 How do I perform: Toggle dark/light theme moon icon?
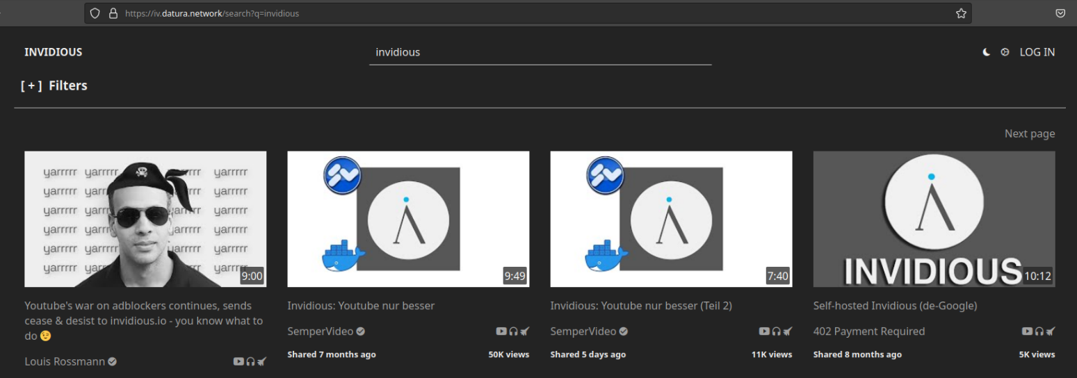[986, 52]
